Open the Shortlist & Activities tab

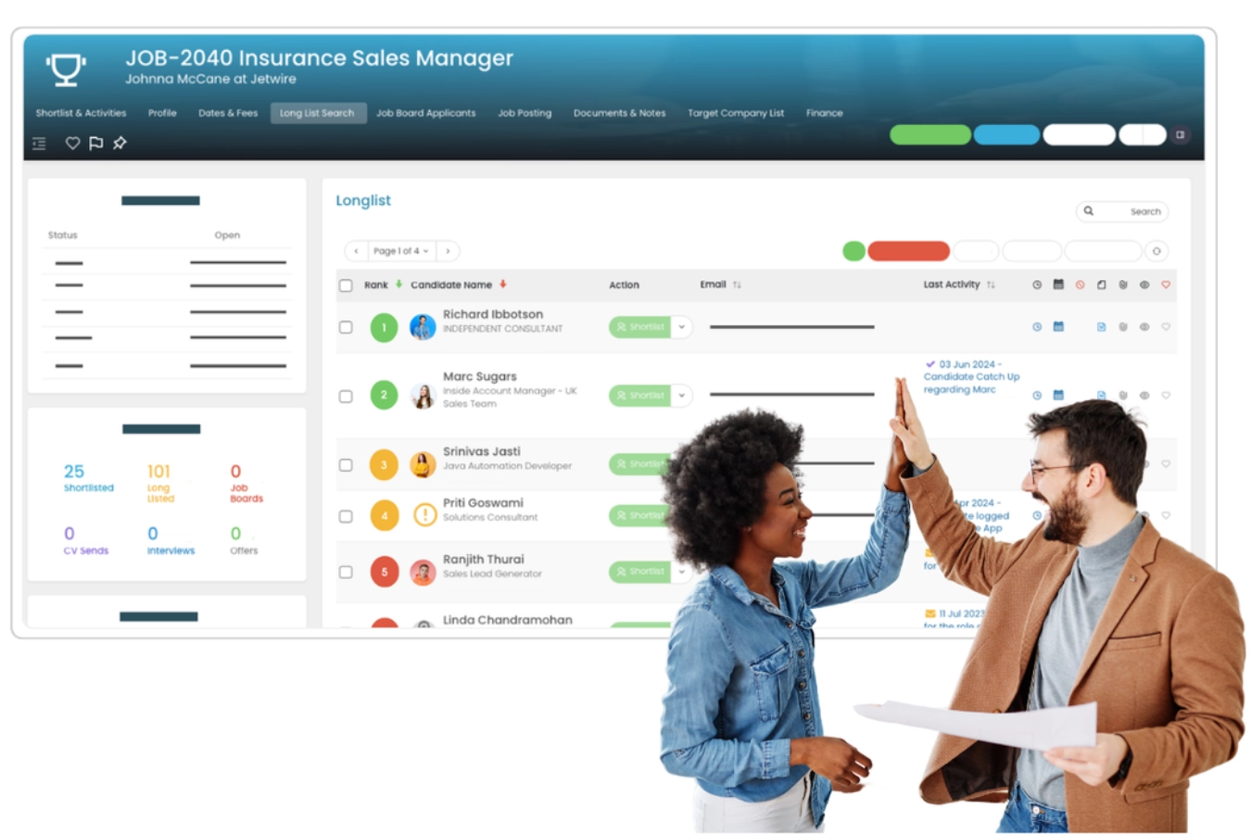pos(81,113)
